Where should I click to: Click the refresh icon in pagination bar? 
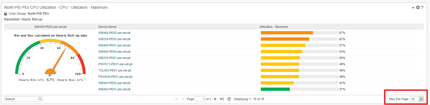pyautogui.click(x=229, y=99)
